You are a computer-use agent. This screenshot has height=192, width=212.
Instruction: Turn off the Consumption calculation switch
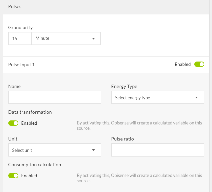[x=13, y=176]
